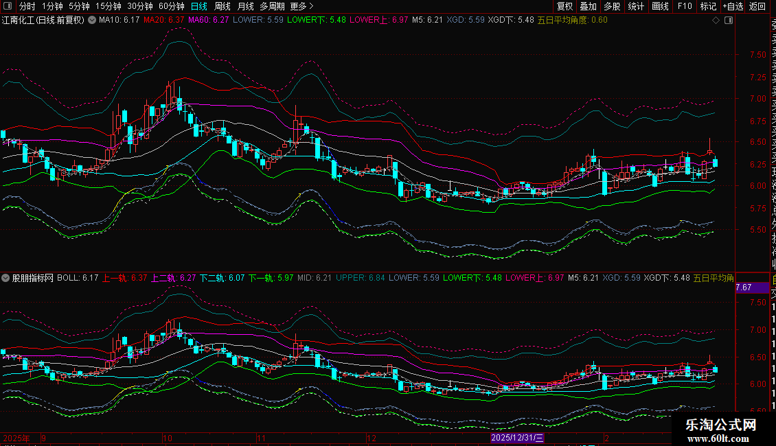Select the 30分钟 period
Image resolution: width=776 pixels, height=446 pixels.
tap(140, 6)
